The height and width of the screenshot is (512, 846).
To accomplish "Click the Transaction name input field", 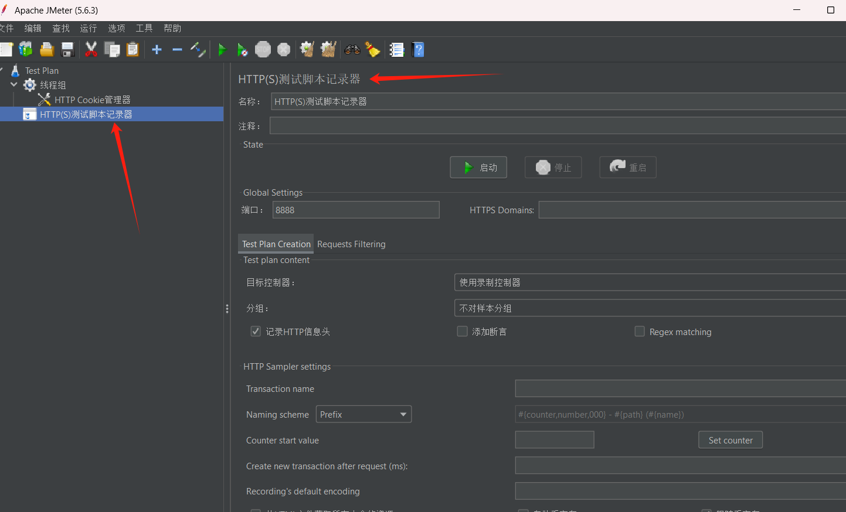I will coord(681,388).
